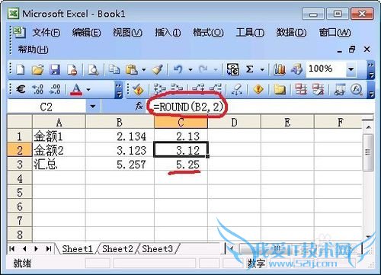Switch to the Sheet2 tab
Viewport: 381px width, 275px height.
pos(117,249)
